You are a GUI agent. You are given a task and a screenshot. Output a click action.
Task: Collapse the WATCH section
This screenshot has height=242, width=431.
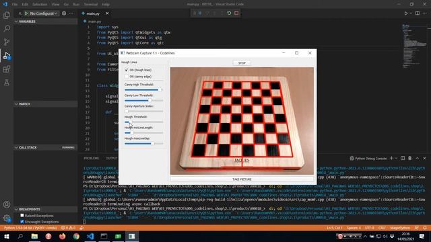pyautogui.click(x=46, y=104)
